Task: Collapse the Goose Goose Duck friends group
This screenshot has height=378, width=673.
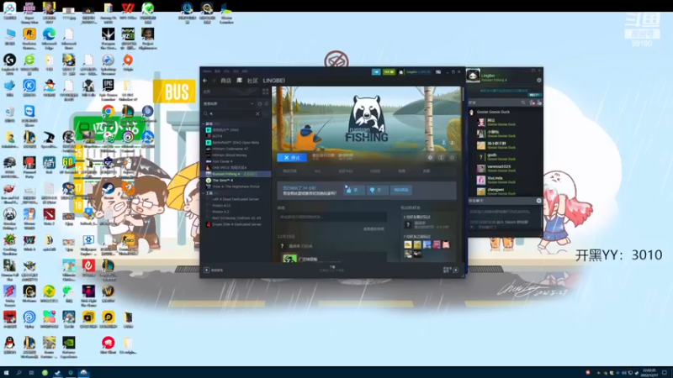Action: click(493, 112)
